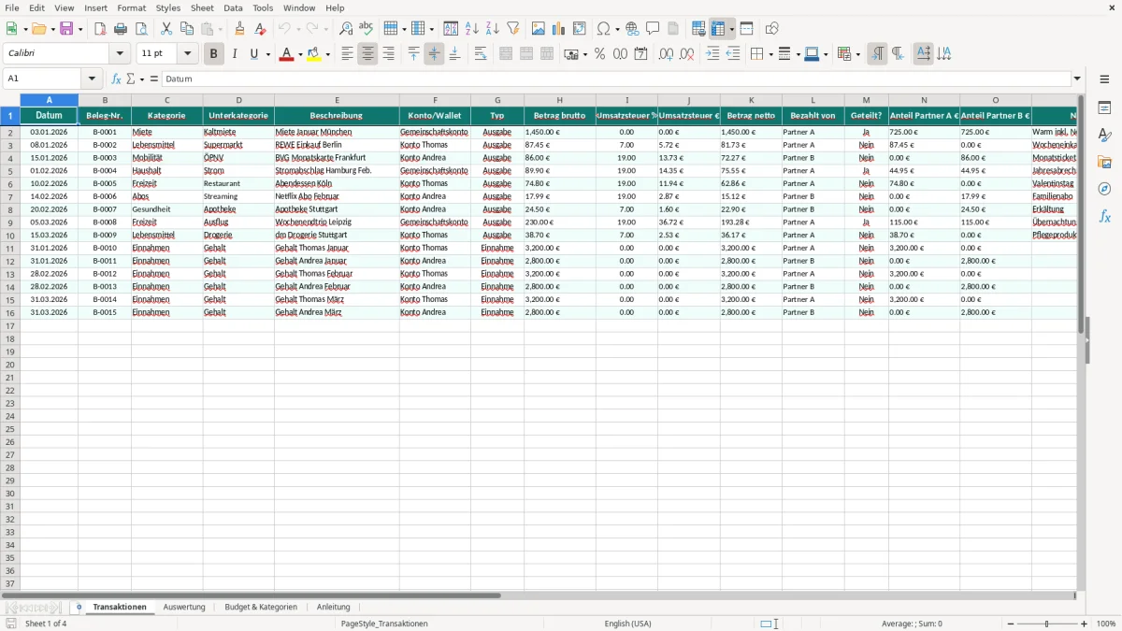Viewport: 1122px width, 631px height.
Task: Open the Borders dropdown arrow
Action: tap(770, 54)
